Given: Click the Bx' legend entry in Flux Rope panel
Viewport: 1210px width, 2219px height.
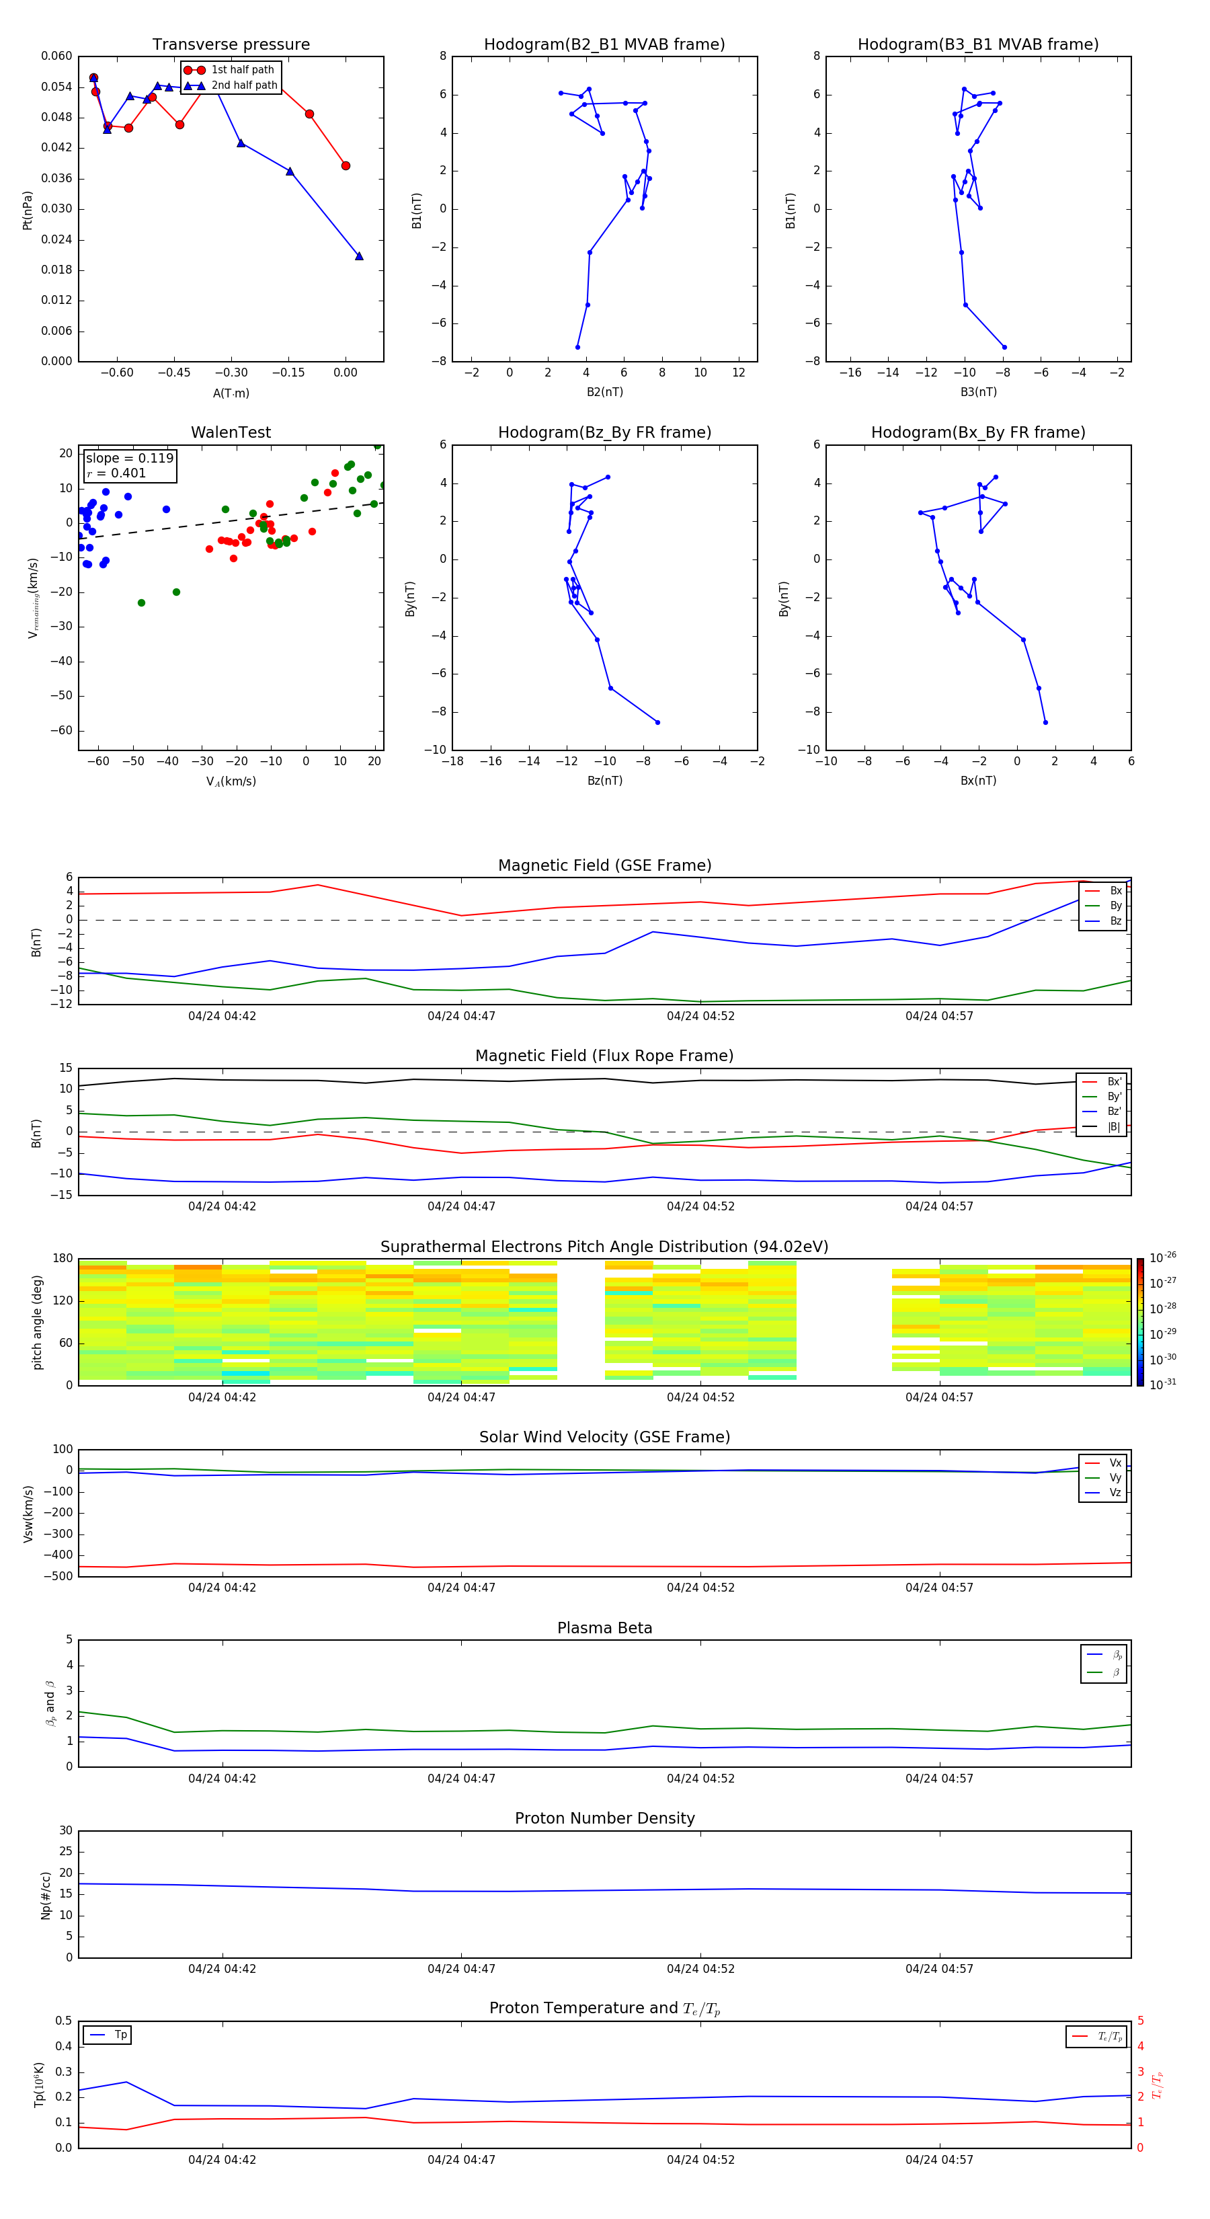Looking at the screenshot, I should click(1102, 1082).
